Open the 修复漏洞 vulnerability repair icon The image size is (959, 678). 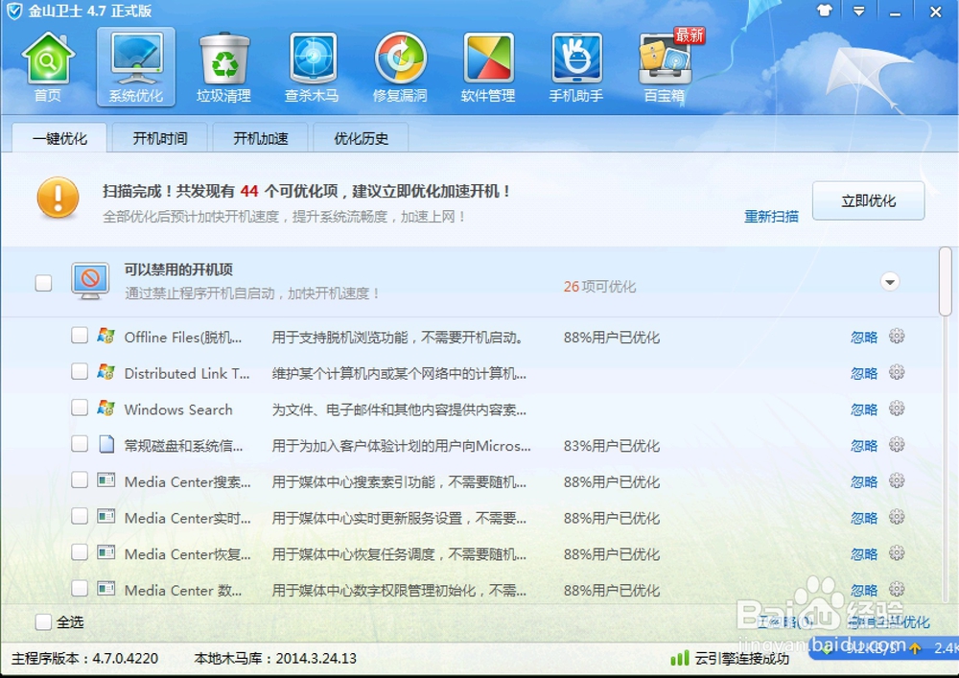tap(399, 65)
